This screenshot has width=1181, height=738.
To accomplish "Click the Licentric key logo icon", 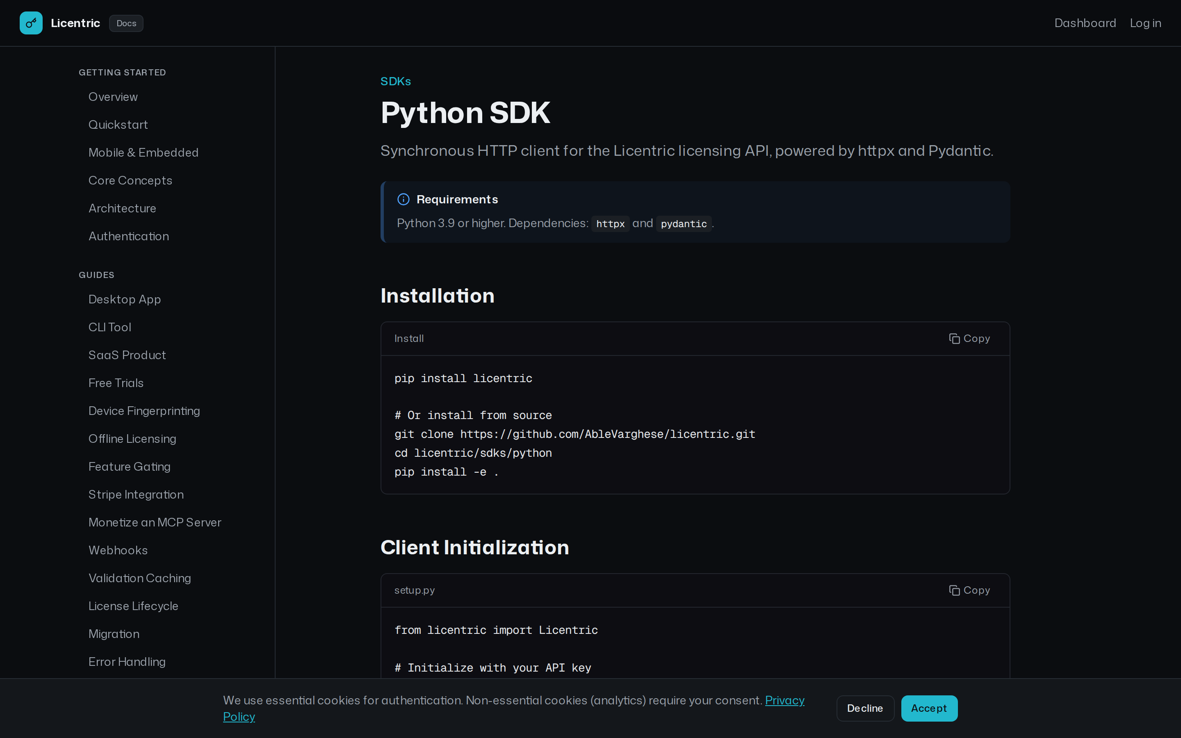I will pyautogui.click(x=31, y=23).
